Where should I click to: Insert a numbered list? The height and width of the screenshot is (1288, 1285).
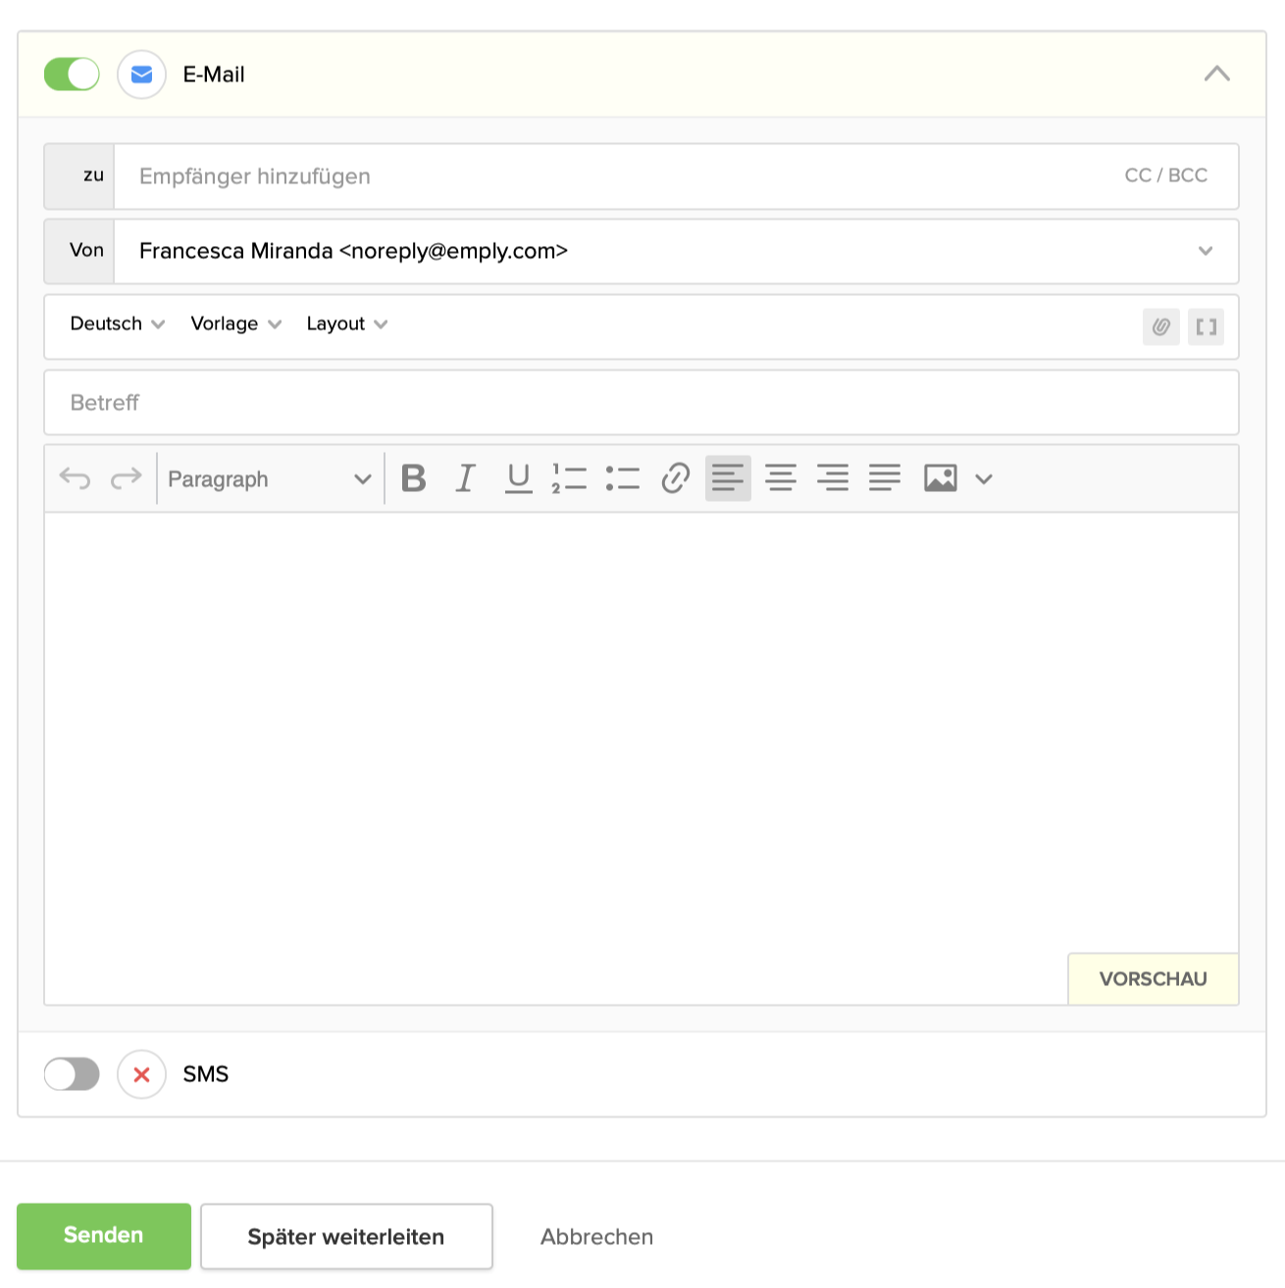(569, 478)
